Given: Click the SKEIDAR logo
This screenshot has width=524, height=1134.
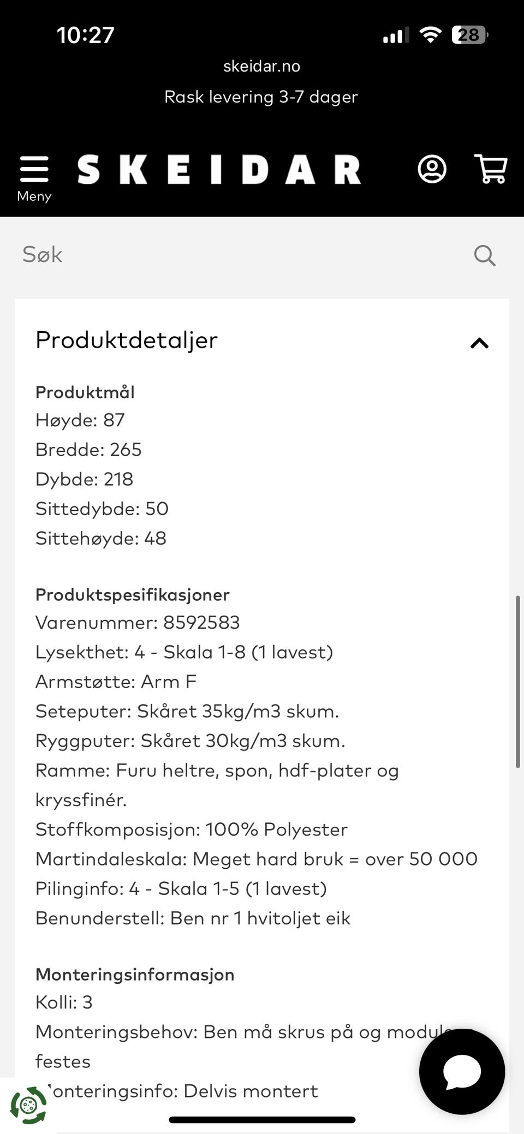Looking at the screenshot, I should [219, 169].
